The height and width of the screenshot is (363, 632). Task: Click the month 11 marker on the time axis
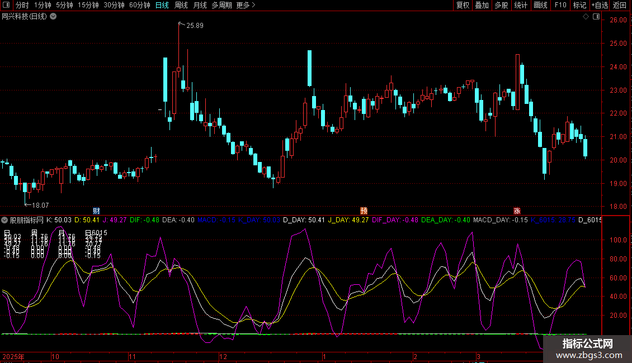[133, 356]
